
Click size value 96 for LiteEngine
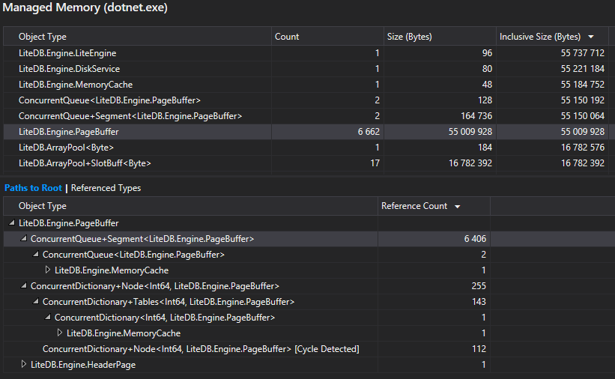click(487, 53)
